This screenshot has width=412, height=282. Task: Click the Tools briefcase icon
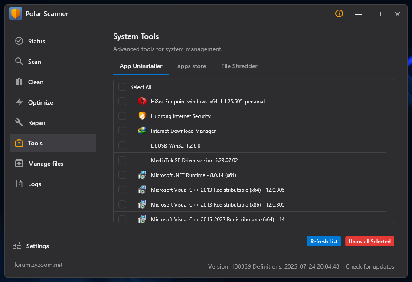click(19, 143)
